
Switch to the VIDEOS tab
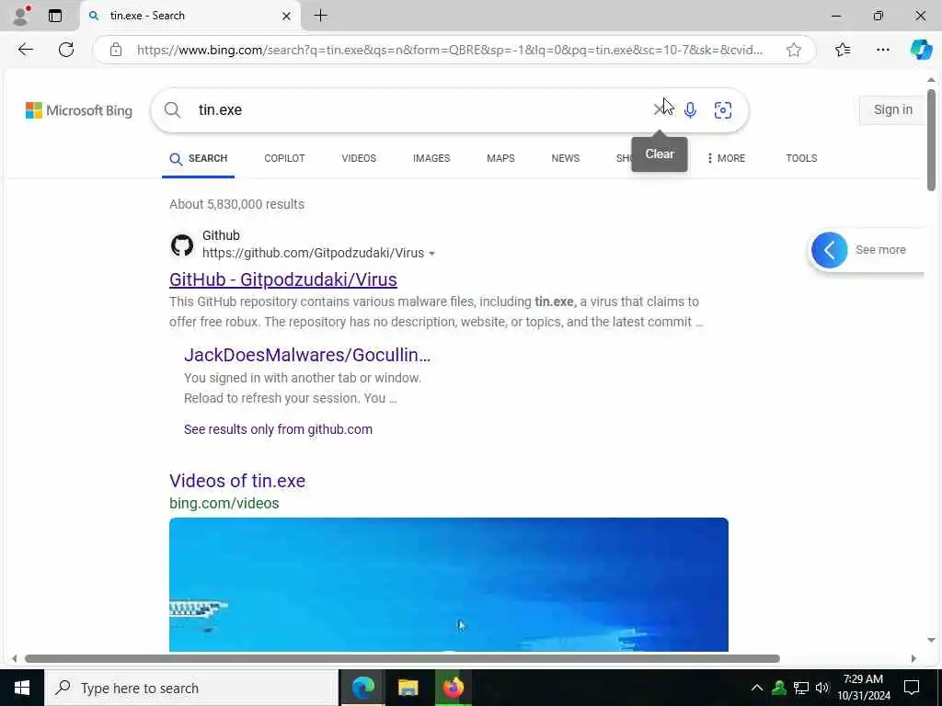[x=359, y=158]
